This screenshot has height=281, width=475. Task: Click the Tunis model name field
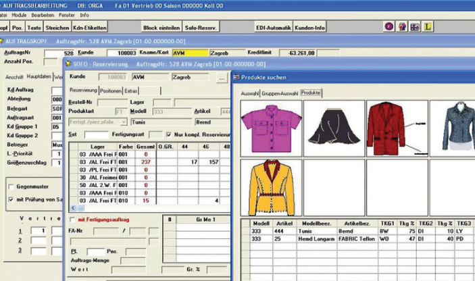click(161, 122)
